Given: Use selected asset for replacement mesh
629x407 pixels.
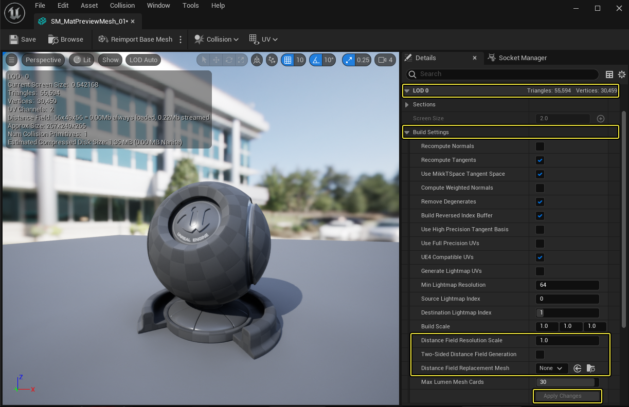Looking at the screenshot, I should 578,368.
